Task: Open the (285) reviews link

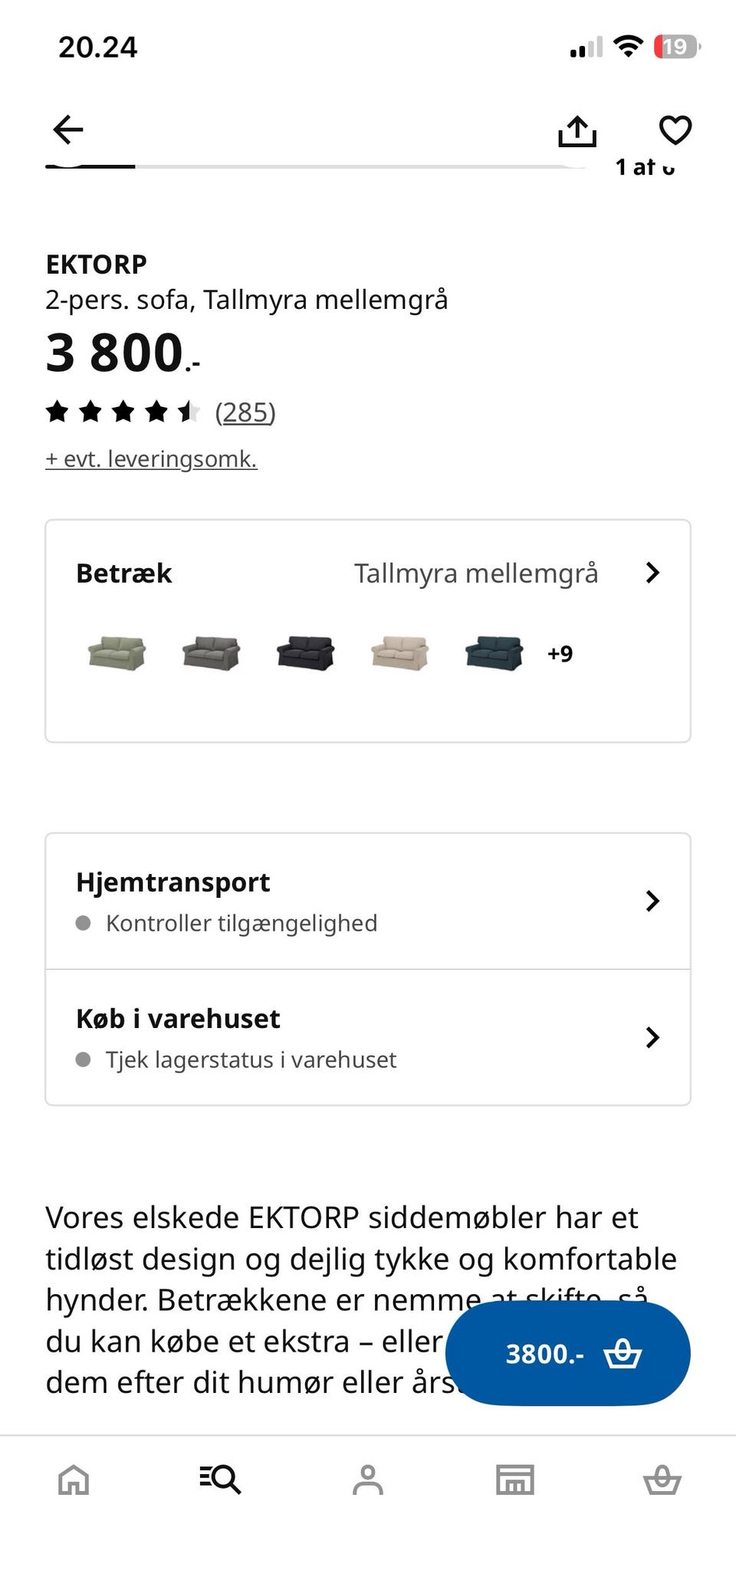Action: [245, 412]
